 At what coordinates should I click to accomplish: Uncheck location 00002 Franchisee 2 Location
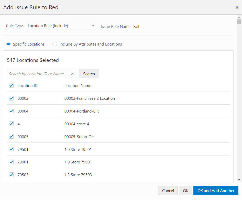[11, 98]
